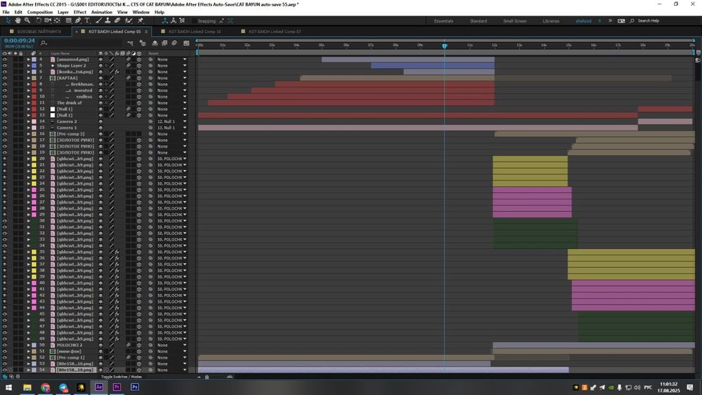Select the Hand tool

pos(18,20)
